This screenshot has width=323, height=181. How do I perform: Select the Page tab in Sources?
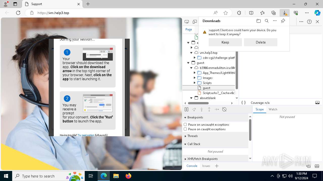coord(189,29)
